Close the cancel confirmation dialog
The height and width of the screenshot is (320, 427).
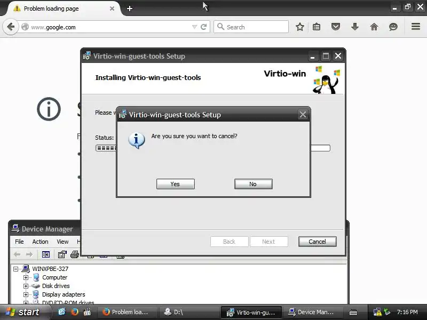point(303,115)
